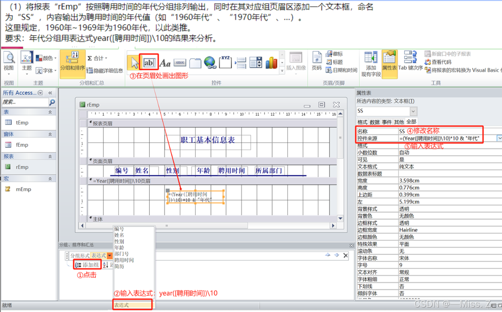502x312 pixels.
Task: Open the 视图 (View) button
Action: point(9,62)
